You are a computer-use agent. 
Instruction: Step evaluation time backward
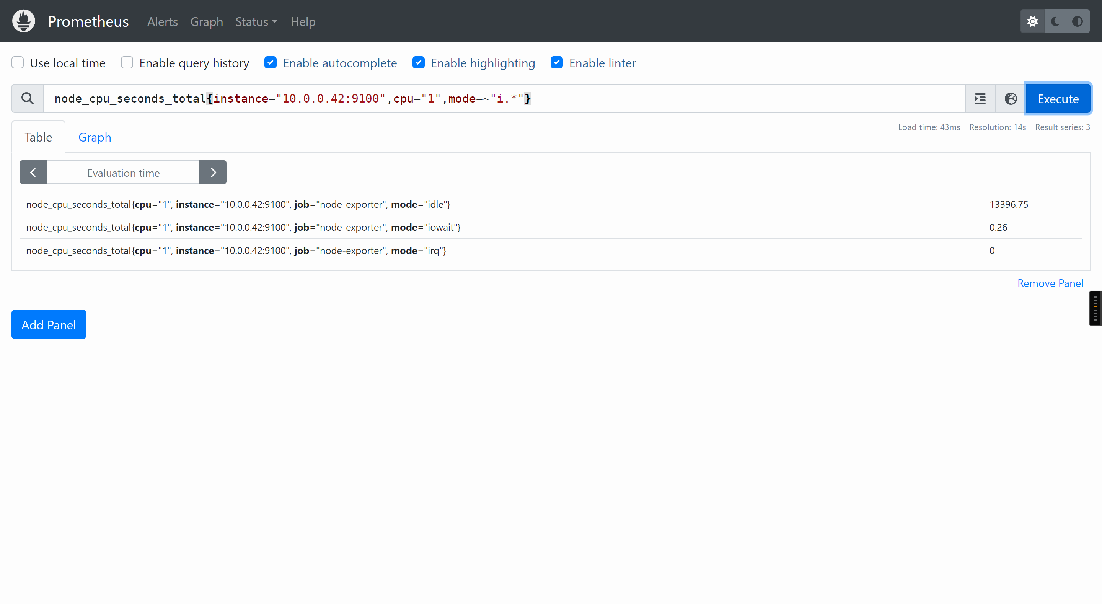pos(33,173)
